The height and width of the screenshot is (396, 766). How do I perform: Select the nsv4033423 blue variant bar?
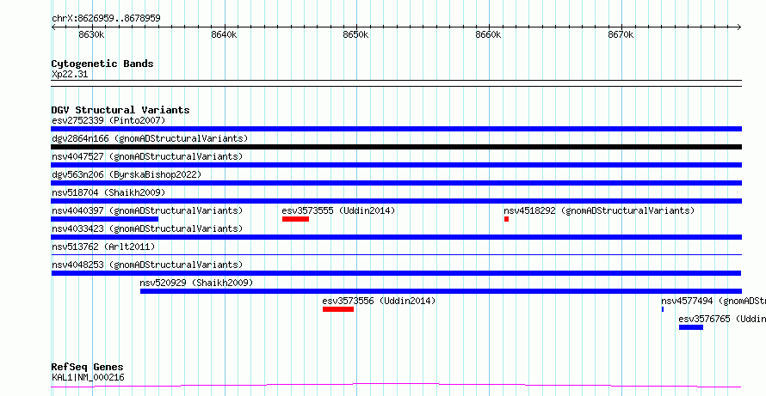tap(396, 237)
